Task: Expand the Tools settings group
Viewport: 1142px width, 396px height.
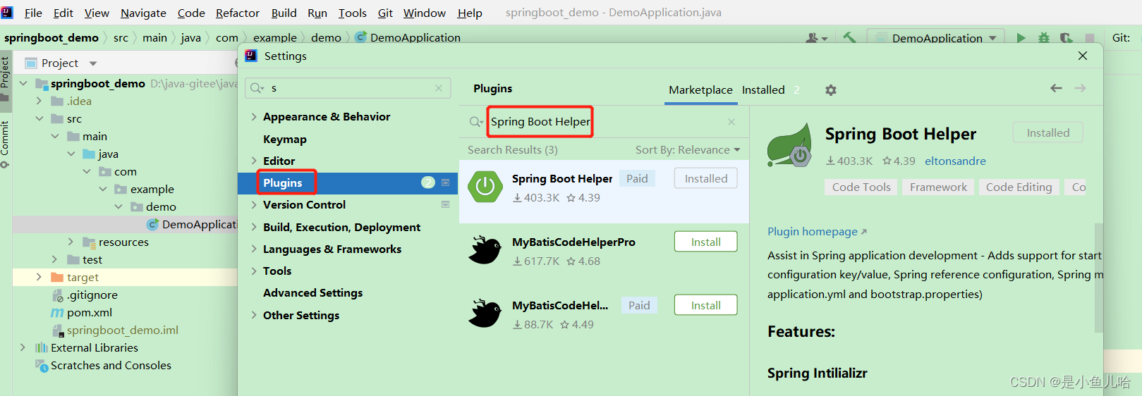Action: (254, 271)
